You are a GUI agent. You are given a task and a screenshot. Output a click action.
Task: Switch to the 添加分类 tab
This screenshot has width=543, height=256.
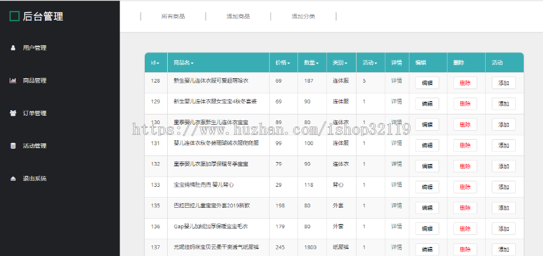pyautogui.click(x=303, y=16)
